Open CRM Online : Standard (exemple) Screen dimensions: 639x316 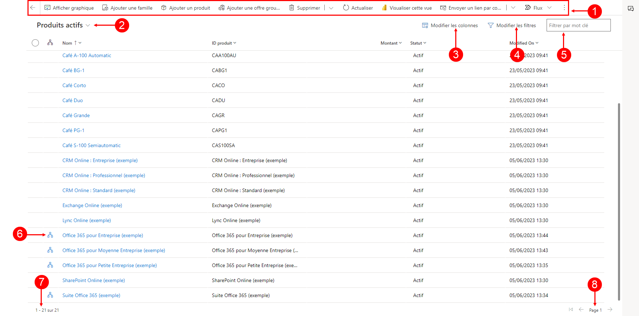(x=99, y=190)
